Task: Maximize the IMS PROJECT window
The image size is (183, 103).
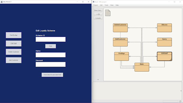Action: click(83, 2)
